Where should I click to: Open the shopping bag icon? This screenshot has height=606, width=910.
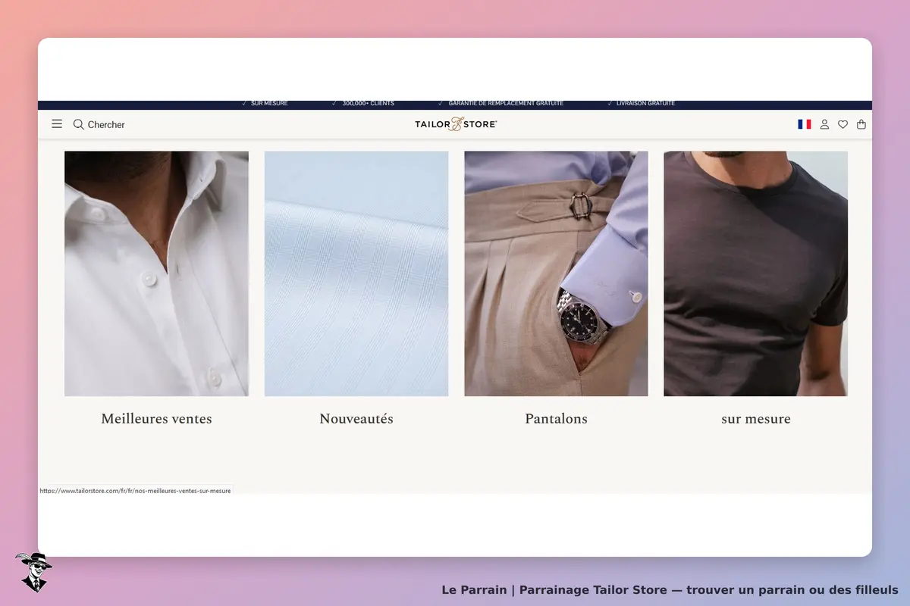click(861, 124)
